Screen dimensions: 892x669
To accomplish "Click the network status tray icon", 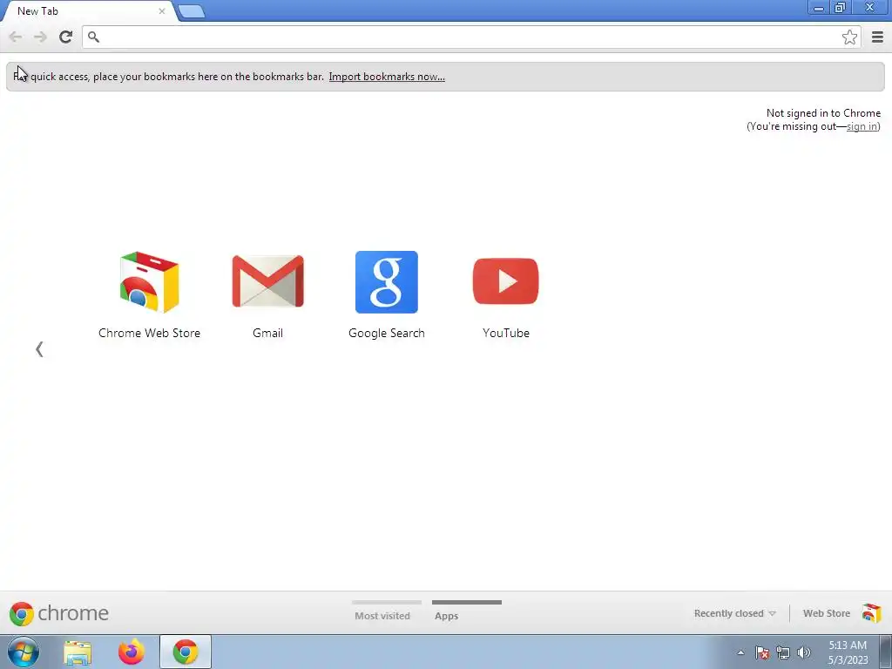I will (x=783, y=652).
